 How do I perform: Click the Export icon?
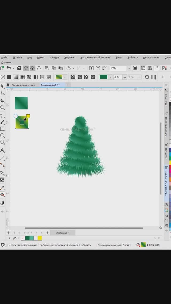pos(98,68)
